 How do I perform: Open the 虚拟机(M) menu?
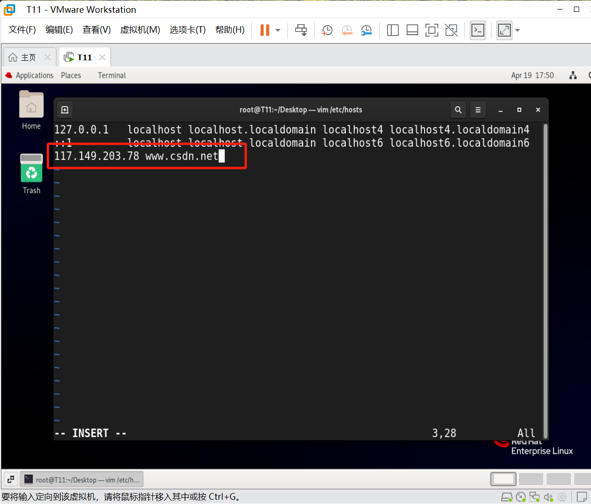click(140, 30)
